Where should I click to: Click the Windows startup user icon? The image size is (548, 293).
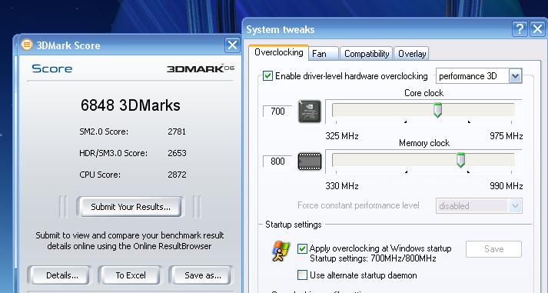coord(281,251)
